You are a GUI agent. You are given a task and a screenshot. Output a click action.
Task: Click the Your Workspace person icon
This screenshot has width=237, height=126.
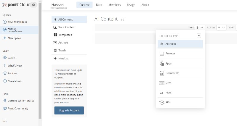click(4, 22)
